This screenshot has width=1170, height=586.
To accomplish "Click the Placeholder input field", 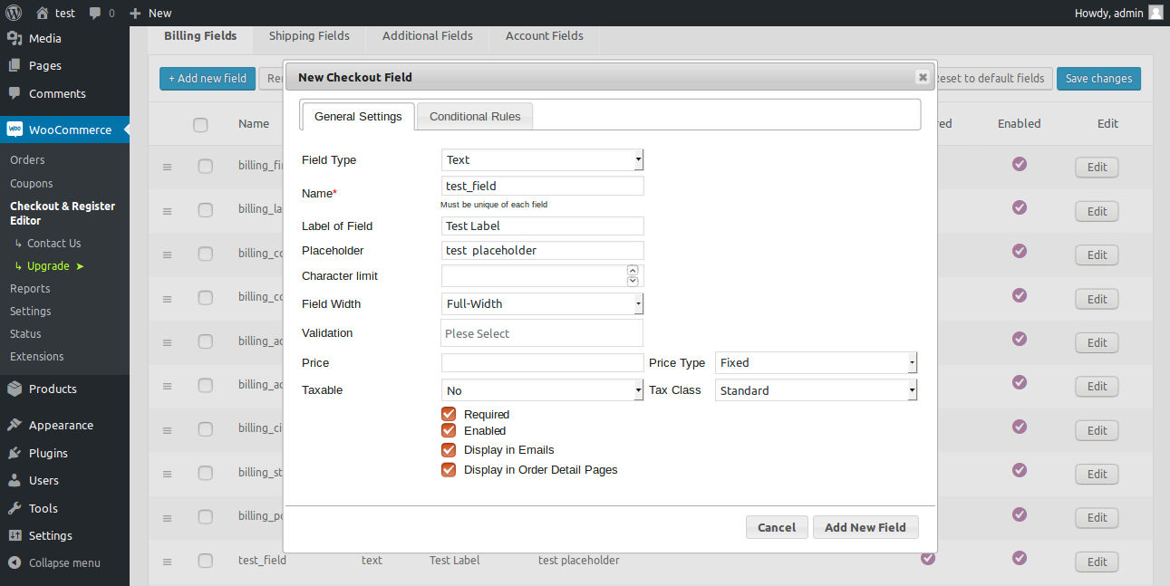I will [x=542, y=250].
